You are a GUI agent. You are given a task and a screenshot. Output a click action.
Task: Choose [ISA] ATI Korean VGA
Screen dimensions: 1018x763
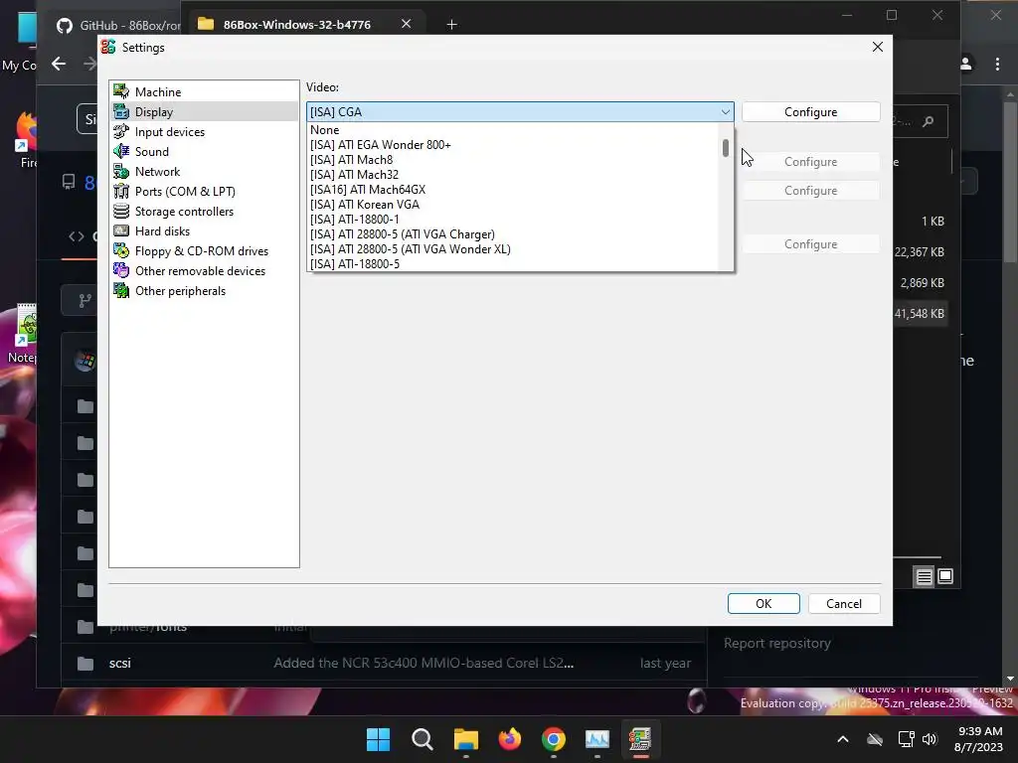[513, 205]
